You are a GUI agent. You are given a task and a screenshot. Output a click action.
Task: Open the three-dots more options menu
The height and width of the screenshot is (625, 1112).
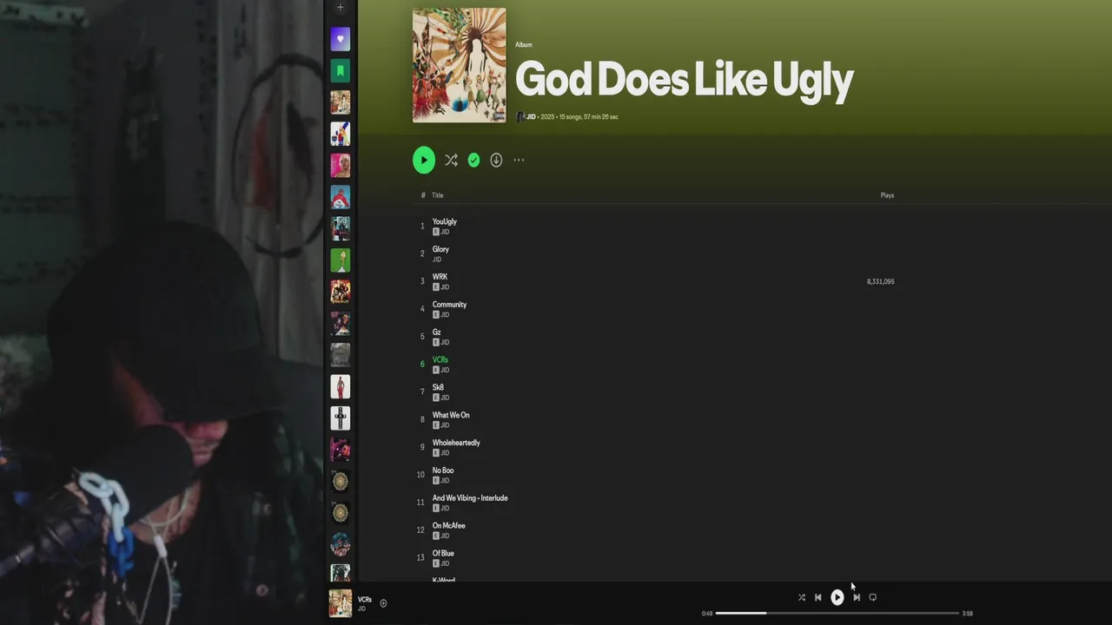(519, 160)
